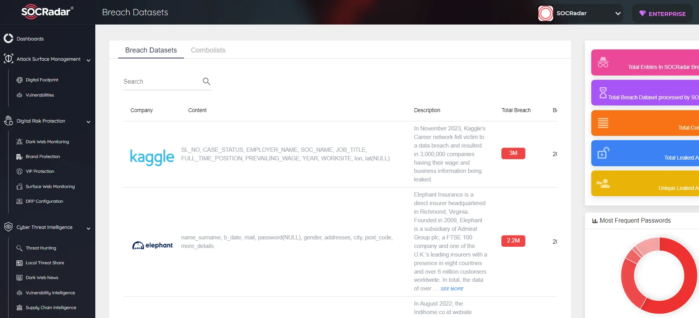Open Vulnerability Intelligence menu item
The width and height of the screenshot is (699, 318).
click(50, 293)
